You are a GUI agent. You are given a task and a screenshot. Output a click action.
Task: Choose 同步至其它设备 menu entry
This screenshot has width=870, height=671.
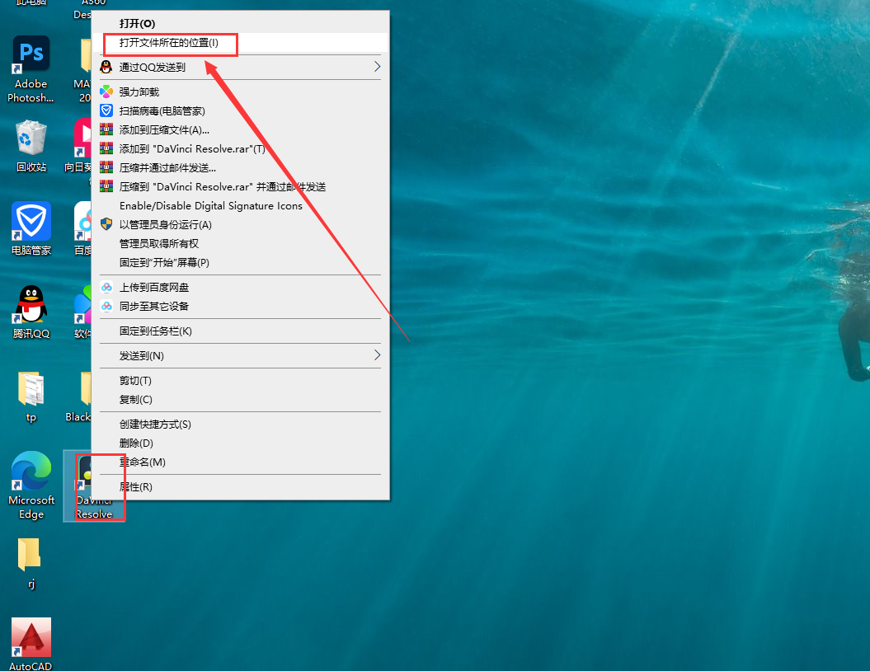tap(240, 306)
